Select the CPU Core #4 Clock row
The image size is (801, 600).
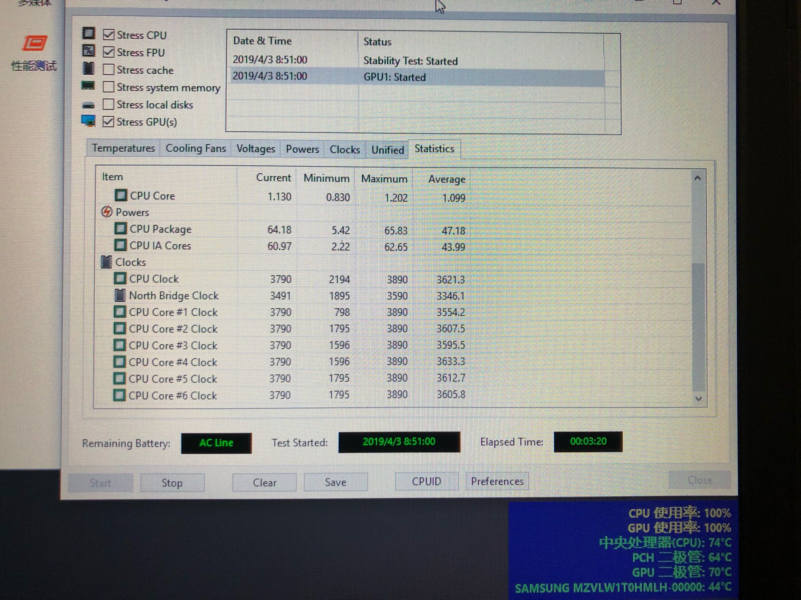(x=173, y=362)
